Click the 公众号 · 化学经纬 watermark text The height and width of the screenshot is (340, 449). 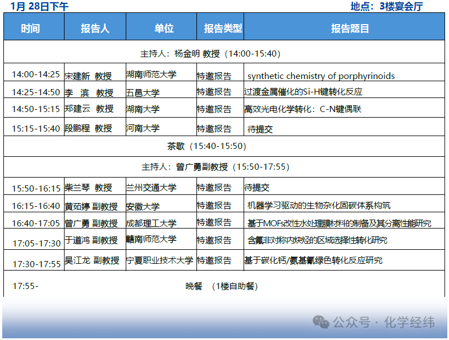pos(383,323)
